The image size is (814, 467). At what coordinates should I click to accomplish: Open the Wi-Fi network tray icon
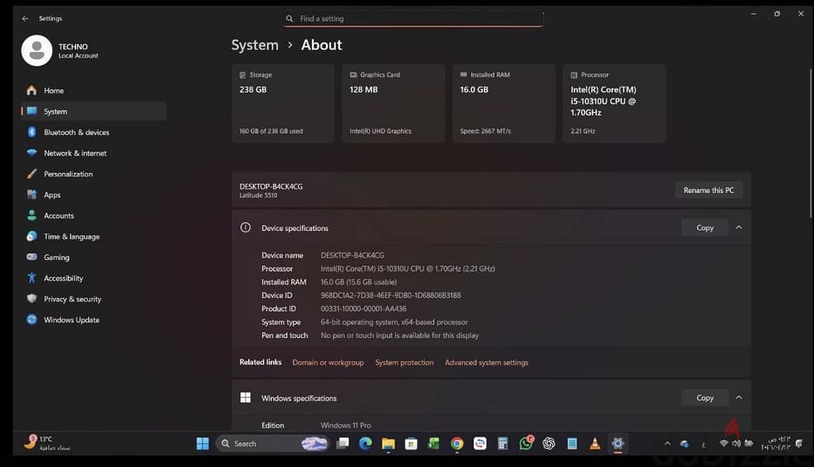tap(724, 444)
